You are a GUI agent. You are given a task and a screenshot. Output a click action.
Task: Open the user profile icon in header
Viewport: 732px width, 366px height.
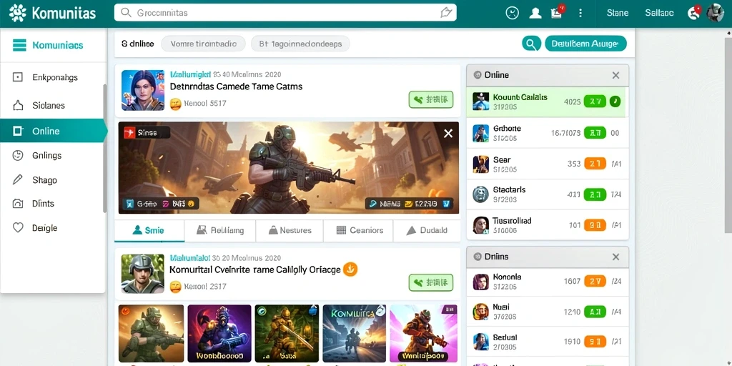535,13
